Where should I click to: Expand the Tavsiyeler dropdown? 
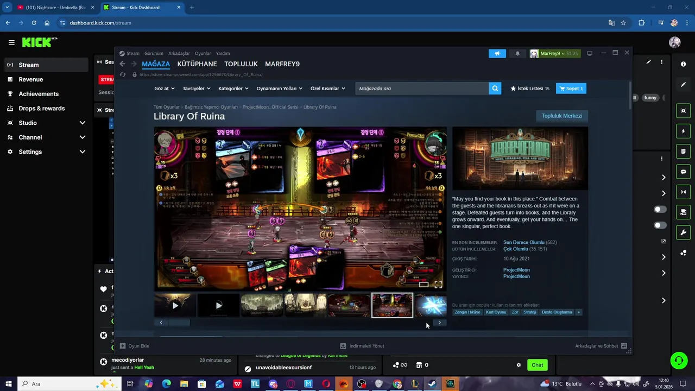(x=196, y=89)
